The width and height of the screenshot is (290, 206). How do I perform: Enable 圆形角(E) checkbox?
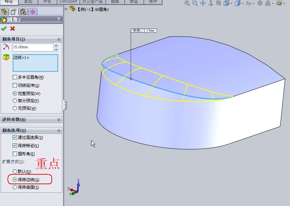(x=15, y=154)
